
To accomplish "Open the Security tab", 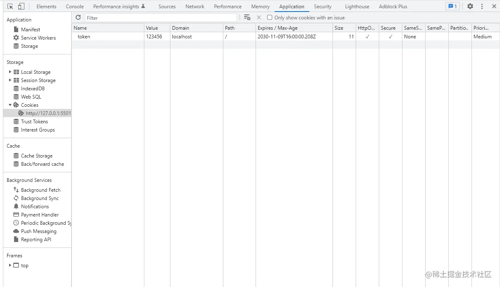I will (323, 6).
